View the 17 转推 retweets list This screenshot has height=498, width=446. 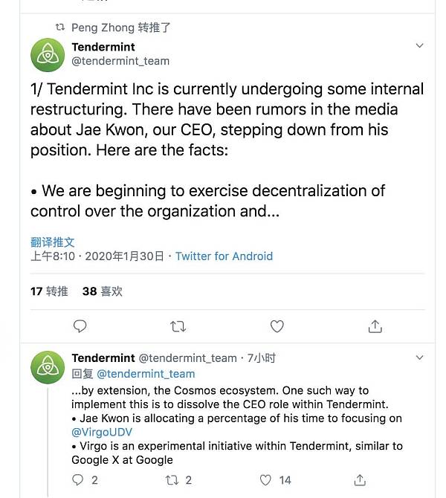pyautogui.click(x=49, y=291)
